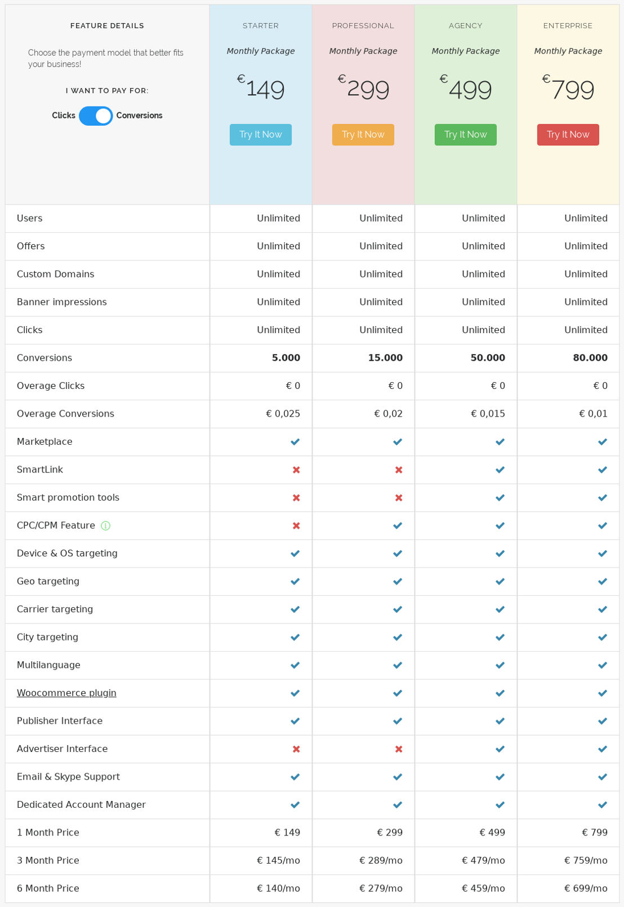
Task: Click Try It Now for Professional plan
Action: (363, 135)
